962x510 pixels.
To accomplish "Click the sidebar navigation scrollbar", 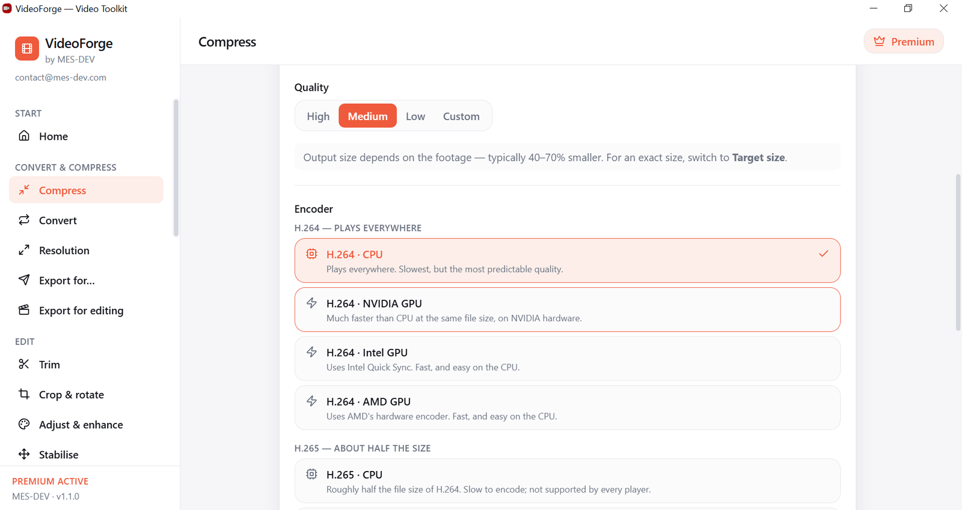I will click(x=176, y=168).
